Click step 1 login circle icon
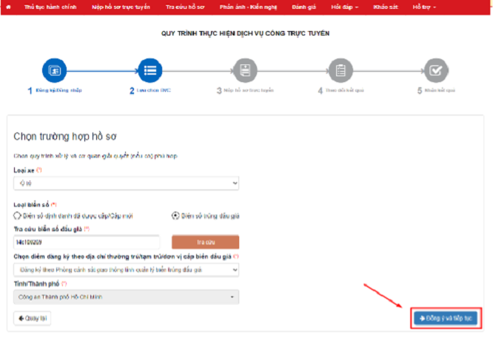Viewport: 493px width, 338px height. pyautogui.click(x=55, y=70)
